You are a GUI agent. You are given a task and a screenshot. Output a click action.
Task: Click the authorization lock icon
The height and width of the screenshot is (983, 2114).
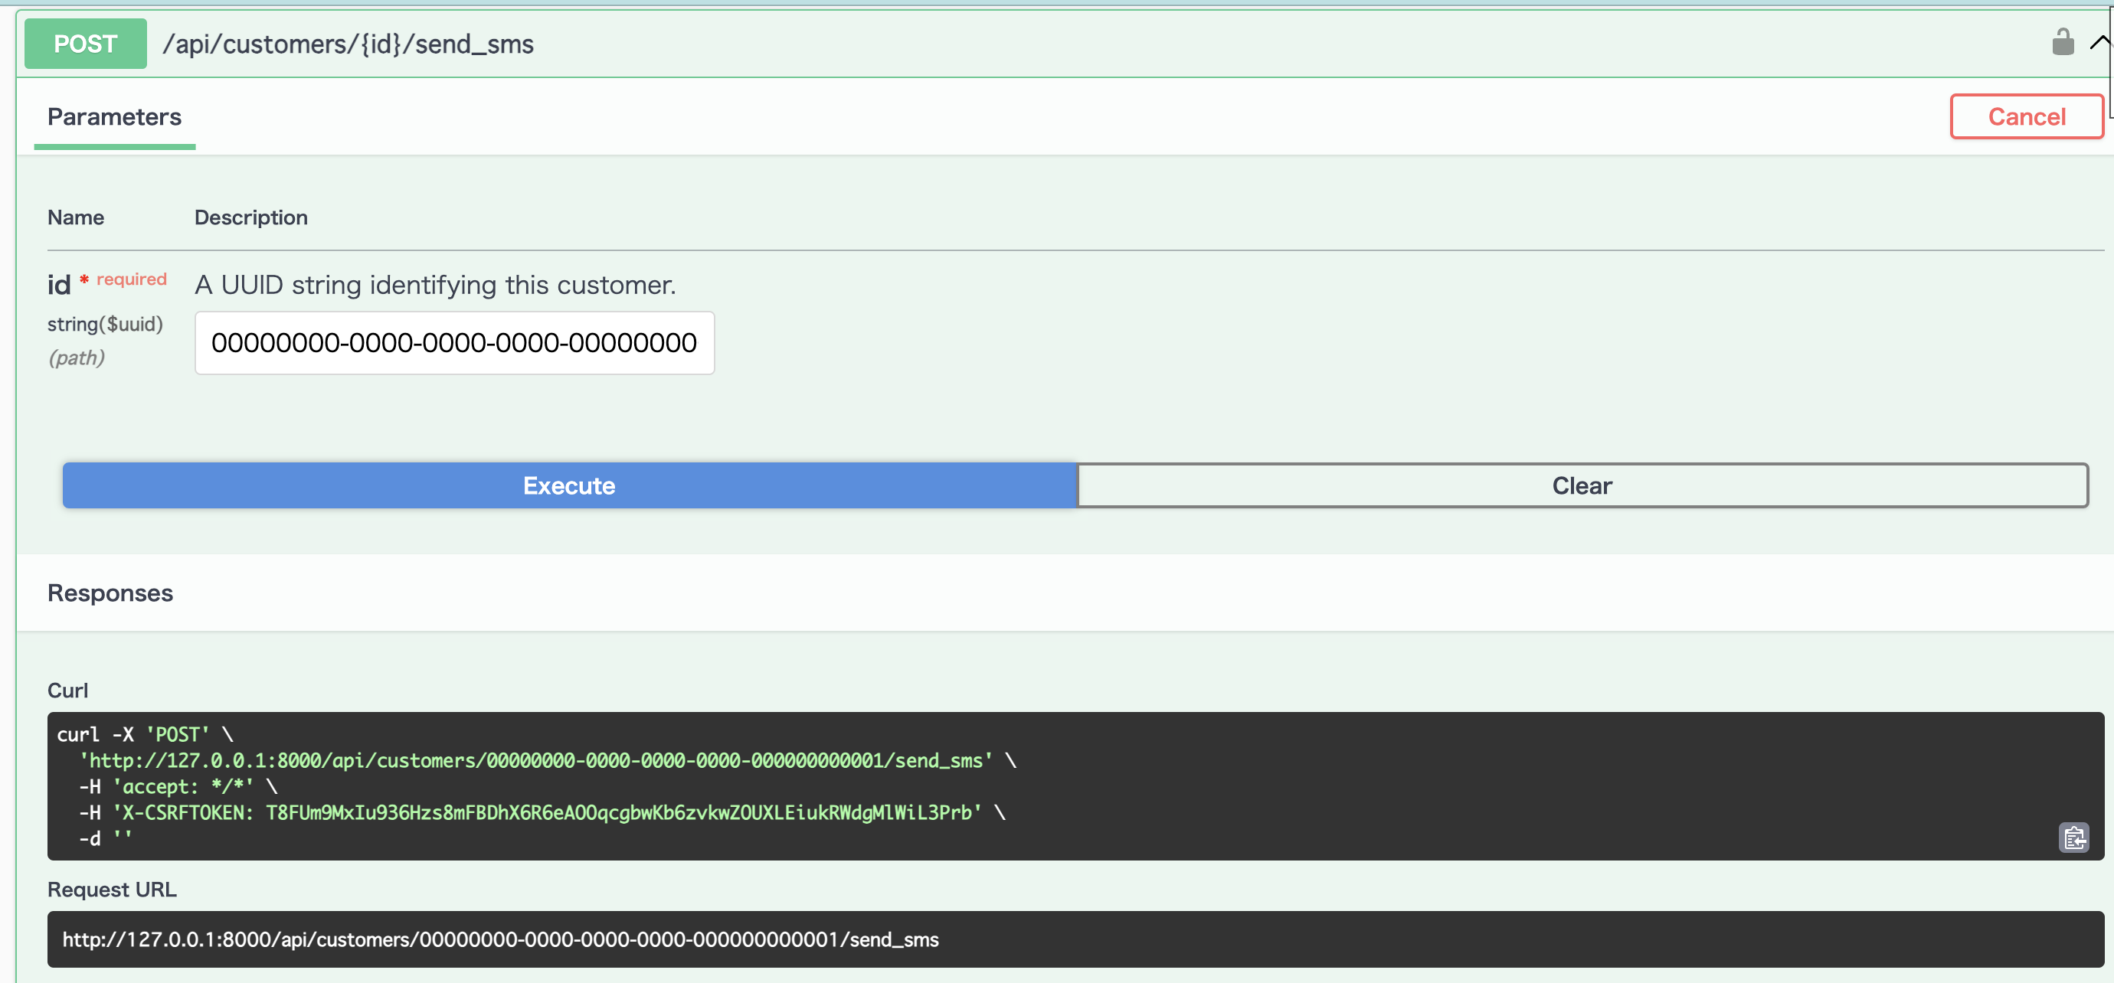[2062, 42]
